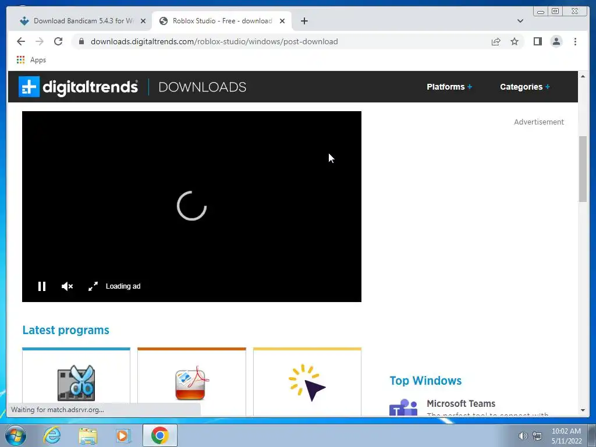
Task: Click the page vertical scrollbar thumb
Action: tap(583, 169)
